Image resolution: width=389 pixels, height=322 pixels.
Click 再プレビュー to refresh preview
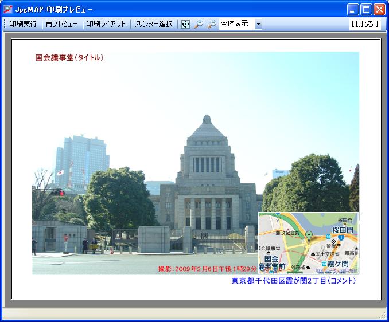click(x=62, y=24)
